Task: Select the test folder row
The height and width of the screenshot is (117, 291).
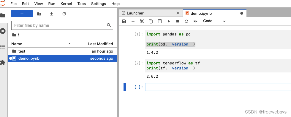Action: (x=62, y=51)
